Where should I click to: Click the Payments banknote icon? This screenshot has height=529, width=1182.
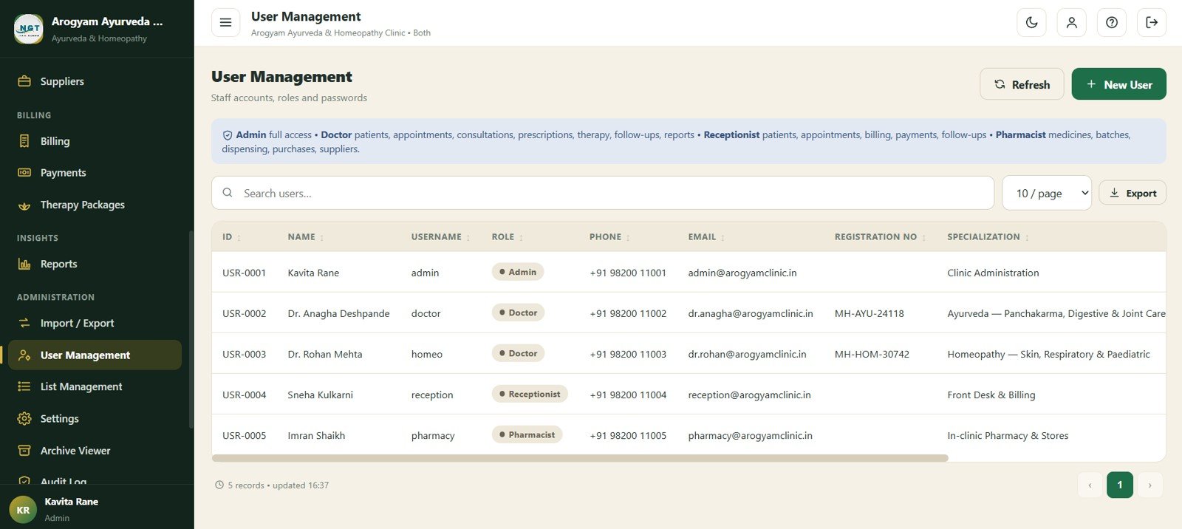pyautogui.click(x=24, y=173)
